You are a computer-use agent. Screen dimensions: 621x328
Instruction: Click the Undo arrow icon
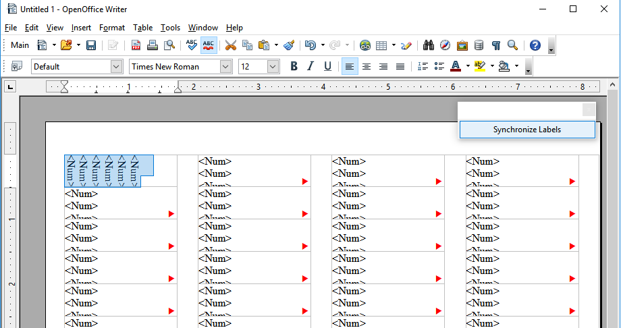[310, 45]
